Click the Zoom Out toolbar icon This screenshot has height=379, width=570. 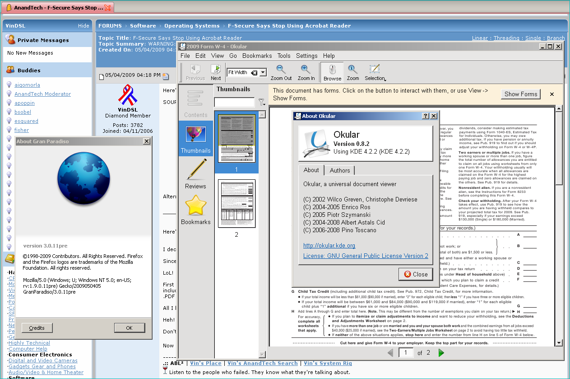coord(281,72)
